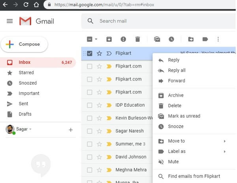237x183 pixels.
Task: Expand the Label as submenu
Action: (194, 151)
